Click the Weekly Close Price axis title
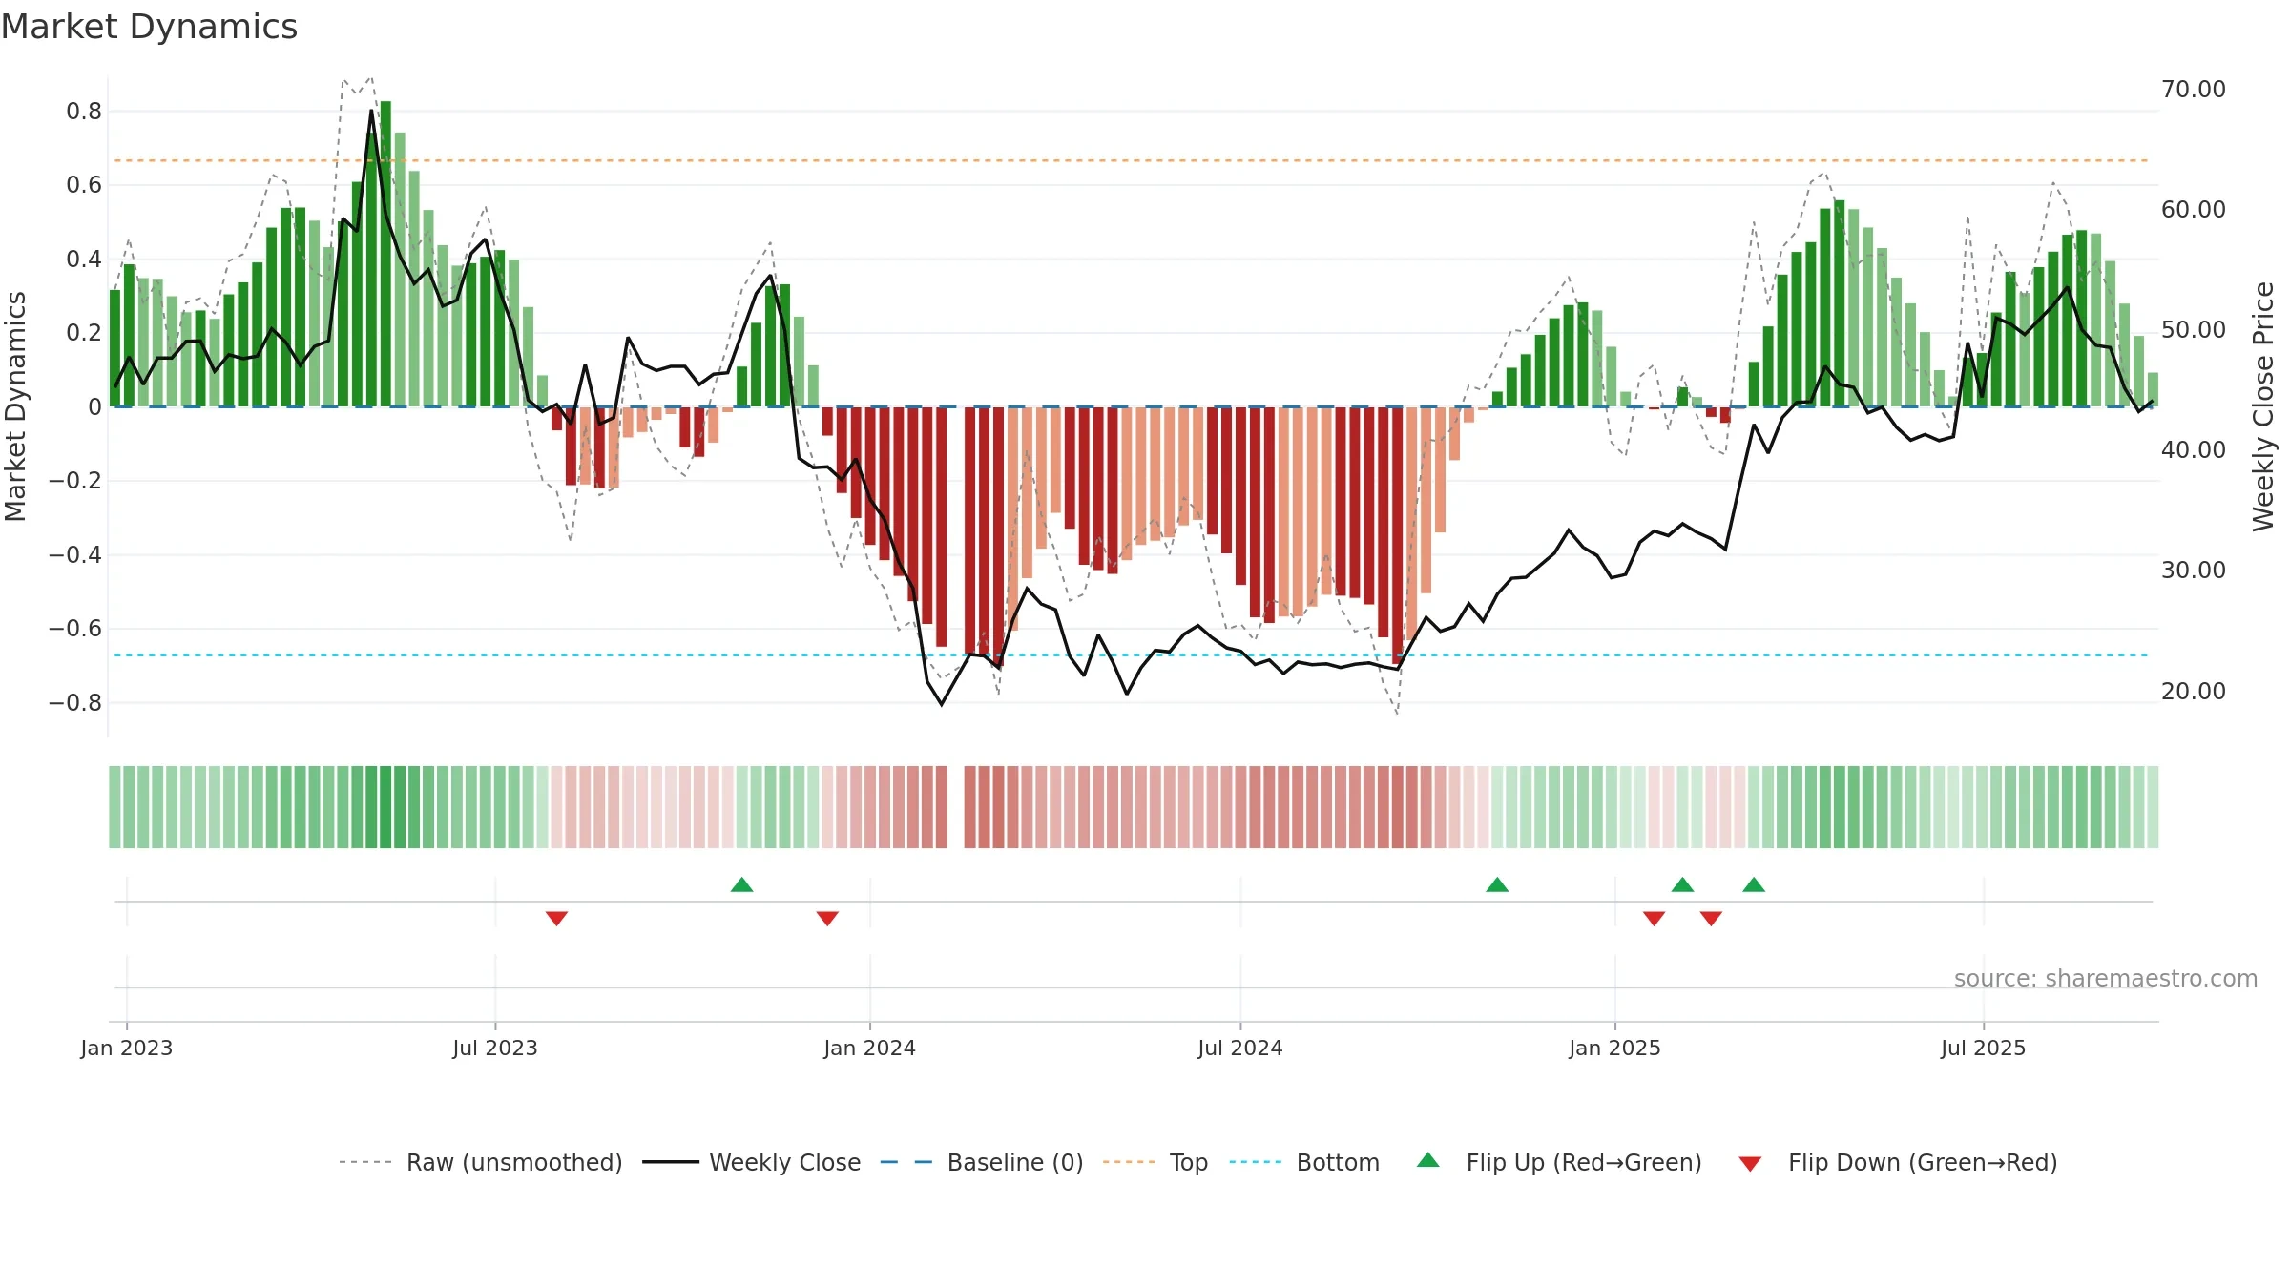 point(2264,406)
